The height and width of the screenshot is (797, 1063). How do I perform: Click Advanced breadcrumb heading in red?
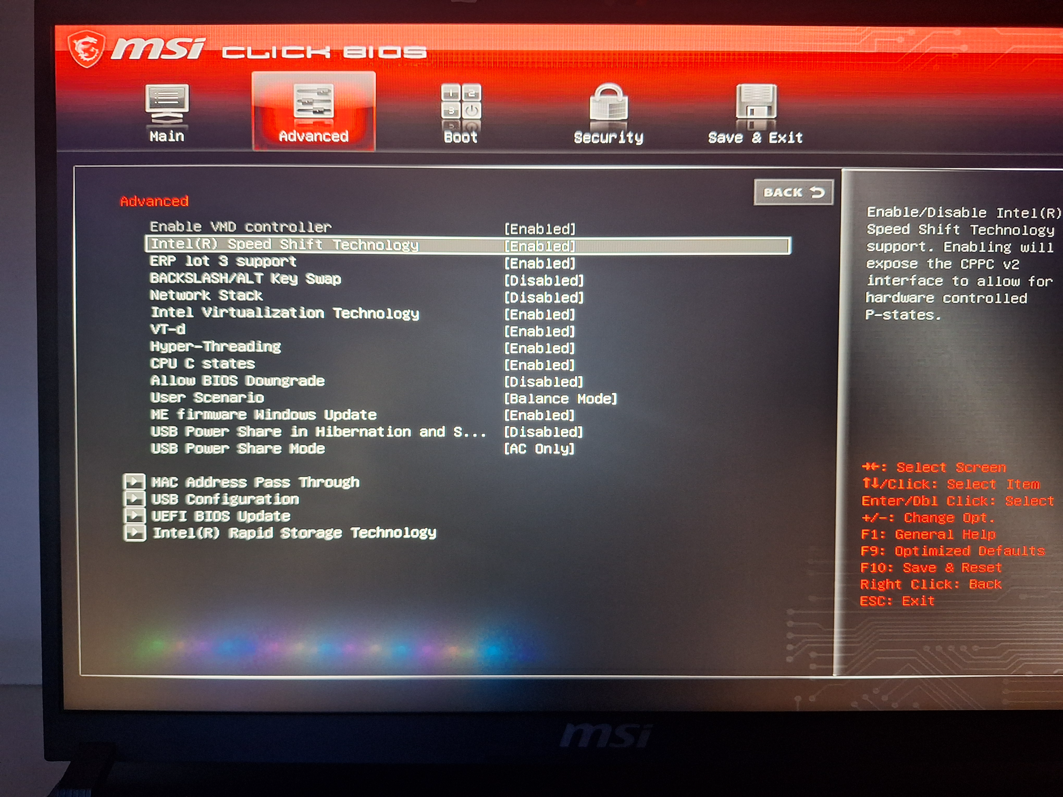pos(154,201)
